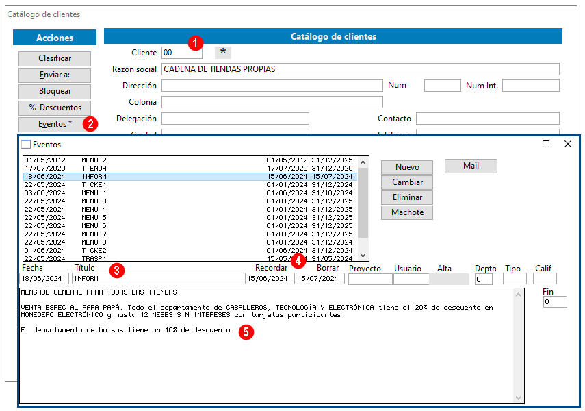
Task: Focus the Dirección input field
Action: (x=272, y=86)
